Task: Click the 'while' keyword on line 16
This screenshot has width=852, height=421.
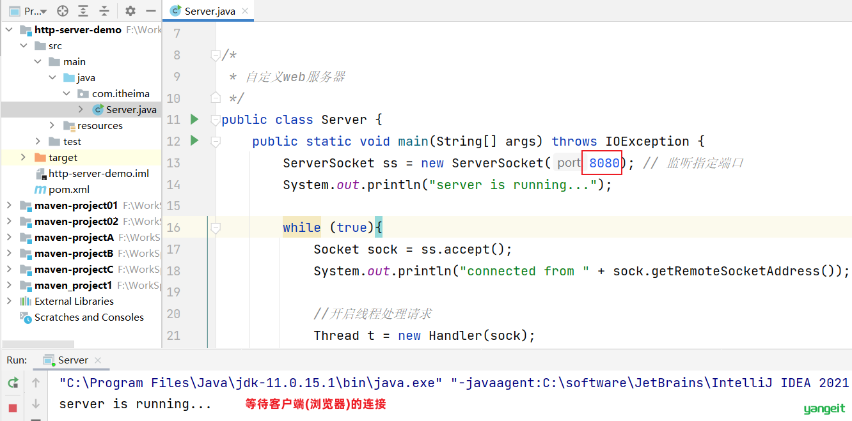Action: tap(302, 227)
